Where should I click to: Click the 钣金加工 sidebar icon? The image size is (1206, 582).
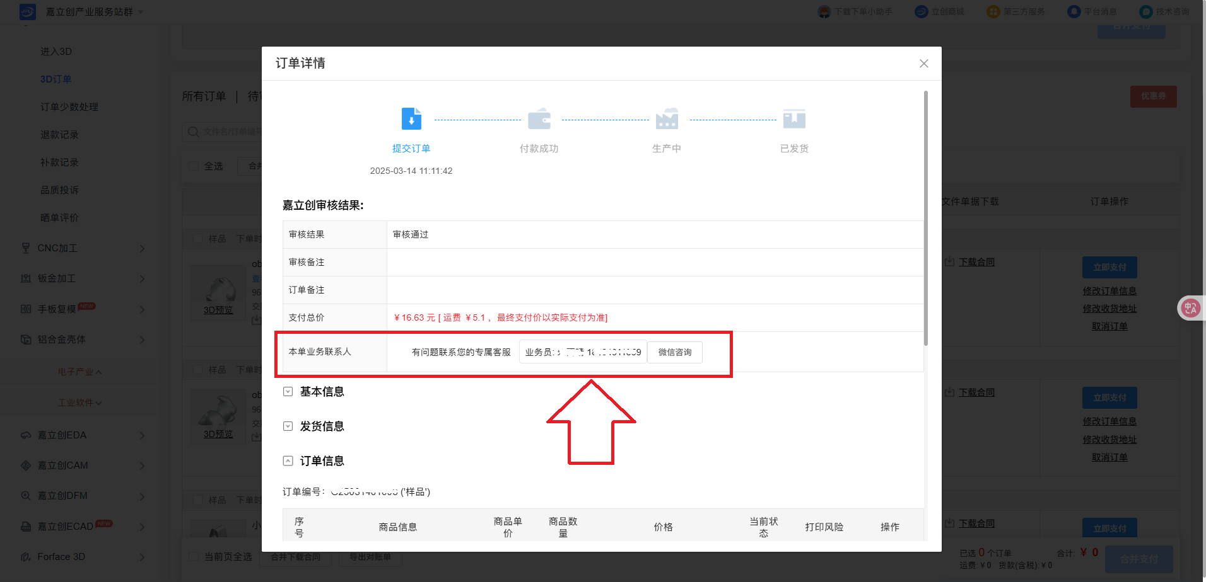pyautogui.click(x=26, y=278)
